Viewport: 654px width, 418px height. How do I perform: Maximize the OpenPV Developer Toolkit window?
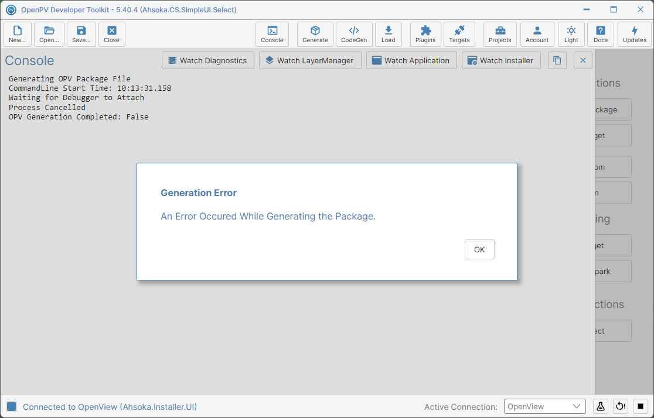[x=614, y=9]
